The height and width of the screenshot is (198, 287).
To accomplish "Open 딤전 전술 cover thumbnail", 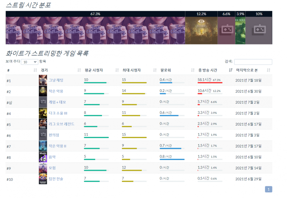I will click(x=43, y=179).
